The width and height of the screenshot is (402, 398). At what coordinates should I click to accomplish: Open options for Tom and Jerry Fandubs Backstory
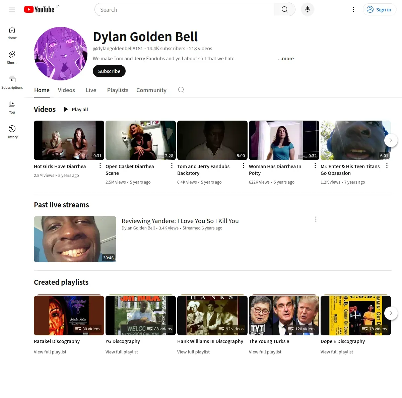(x=243, y=166)
